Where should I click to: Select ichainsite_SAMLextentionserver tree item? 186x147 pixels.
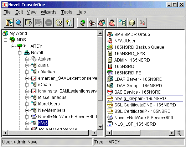(x=64, y=91)
